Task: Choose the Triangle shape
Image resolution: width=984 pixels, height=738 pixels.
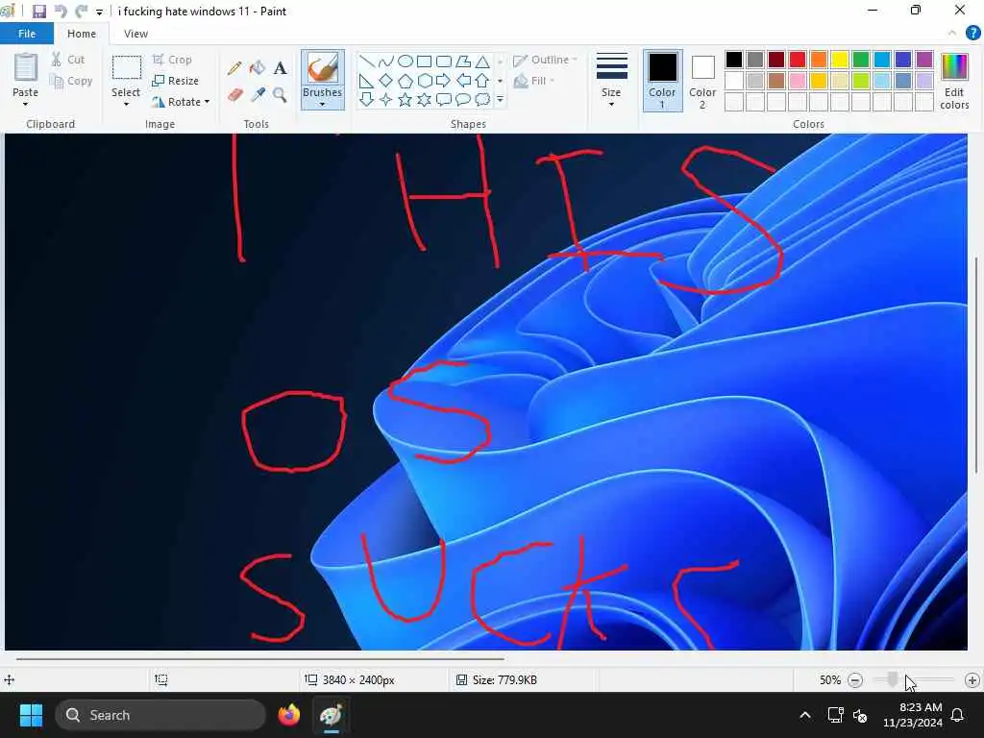Action: point(482,61)
